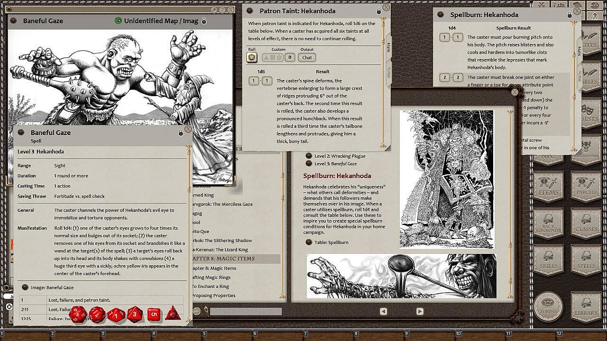The height and width of the screenshot is (341, 607).
Task: Open 'The Slithering Shadow' entry in index list
Action: coord(222,241)
